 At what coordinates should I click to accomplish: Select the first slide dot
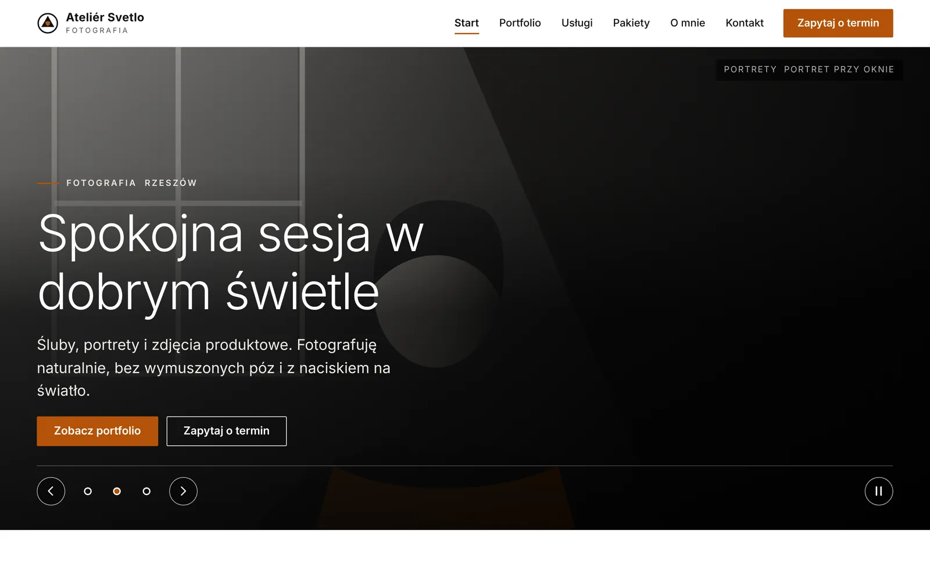[88, 492]
